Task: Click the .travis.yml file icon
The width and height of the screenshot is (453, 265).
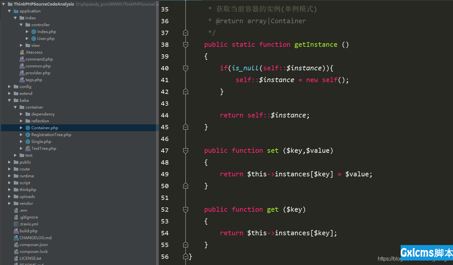Action: point(16,224)
